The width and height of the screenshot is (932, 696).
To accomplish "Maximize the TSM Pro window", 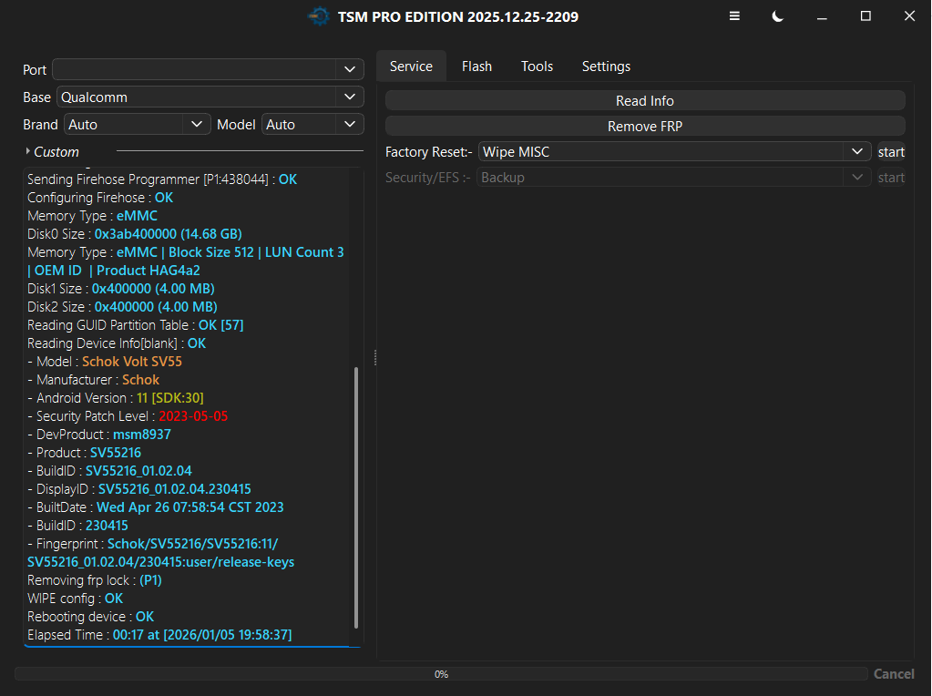I will 865,16.
